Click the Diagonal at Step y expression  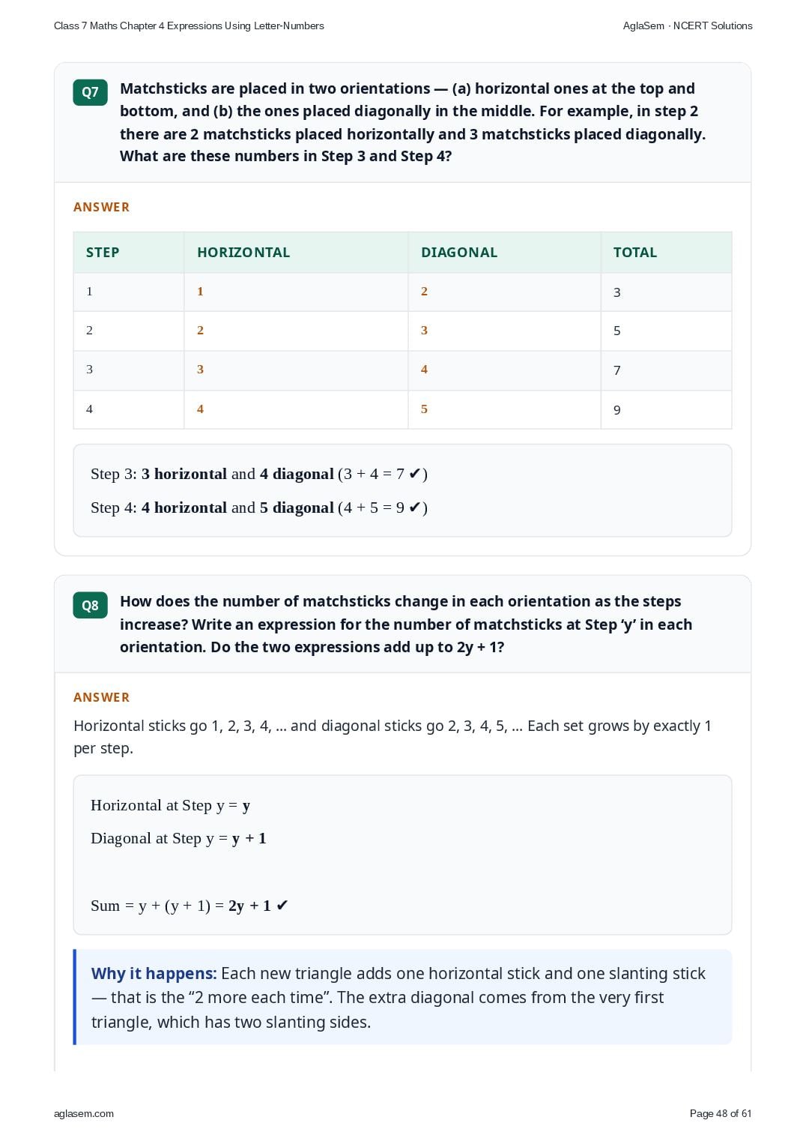pos(178,838)
